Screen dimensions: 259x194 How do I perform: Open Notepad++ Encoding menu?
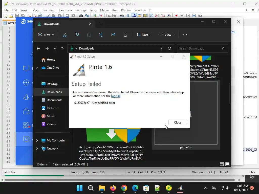tap(49, 10)
